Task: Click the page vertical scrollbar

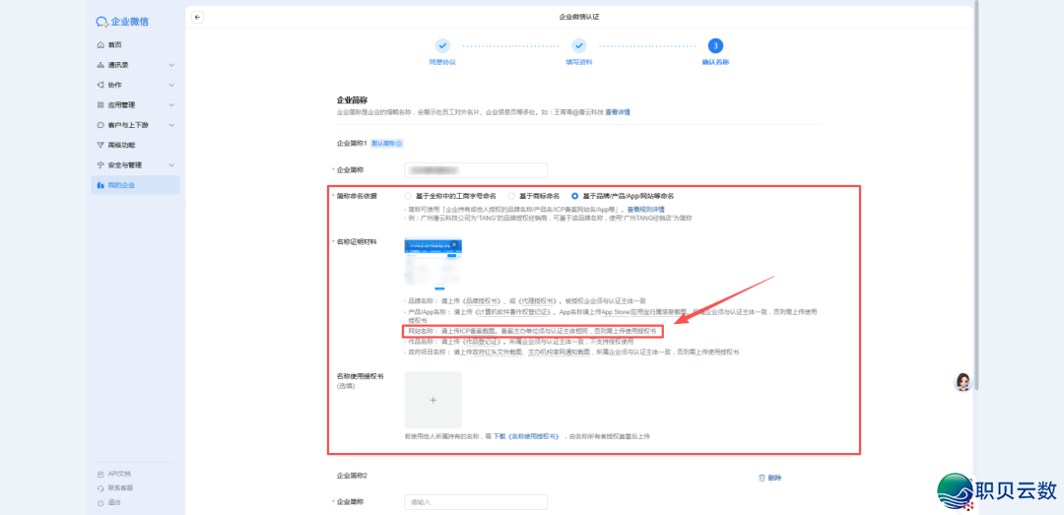Action: pyautogui.click(x=977, y=195)
